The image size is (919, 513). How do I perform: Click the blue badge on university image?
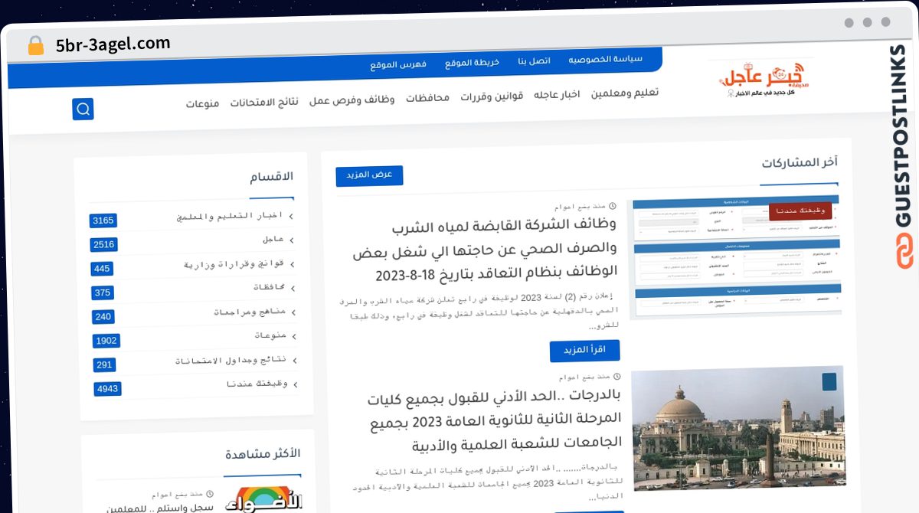(829, 381)
